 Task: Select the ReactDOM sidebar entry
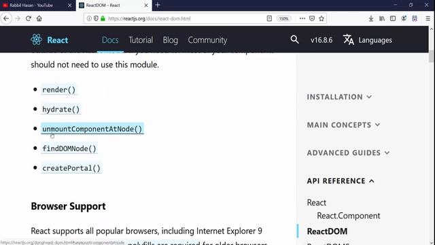(x=327, y=231)
